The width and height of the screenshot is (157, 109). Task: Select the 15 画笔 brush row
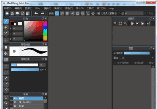coord(27,98)
